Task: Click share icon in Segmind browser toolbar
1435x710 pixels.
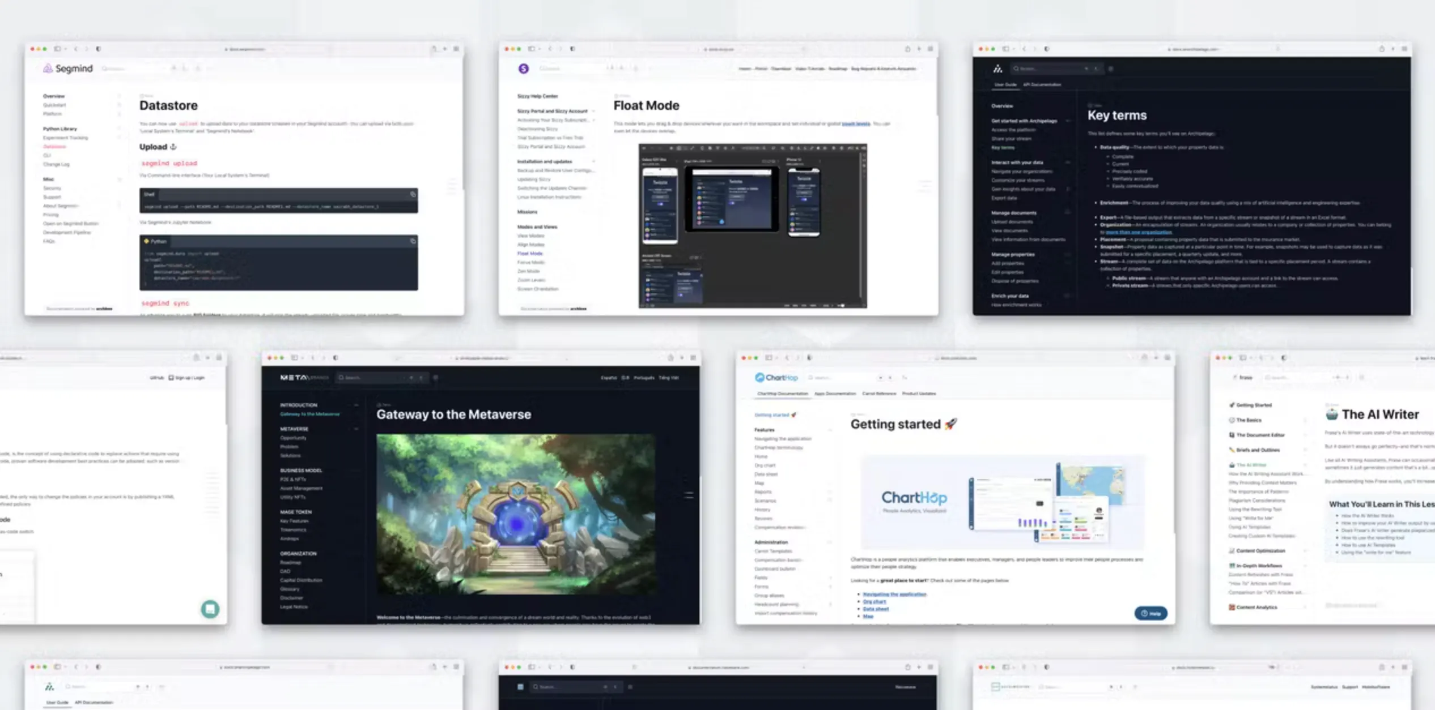Action: tap(434, 49)
